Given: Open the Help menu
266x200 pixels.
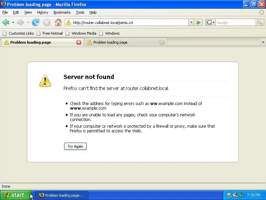Looking at the screenshot, I should click(93, 12).
